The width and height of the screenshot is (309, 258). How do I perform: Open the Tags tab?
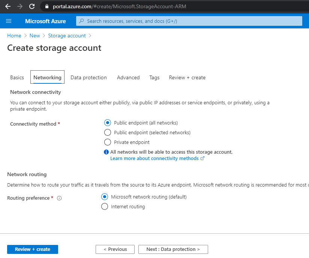pyautogui.click(x=154, y=77)
